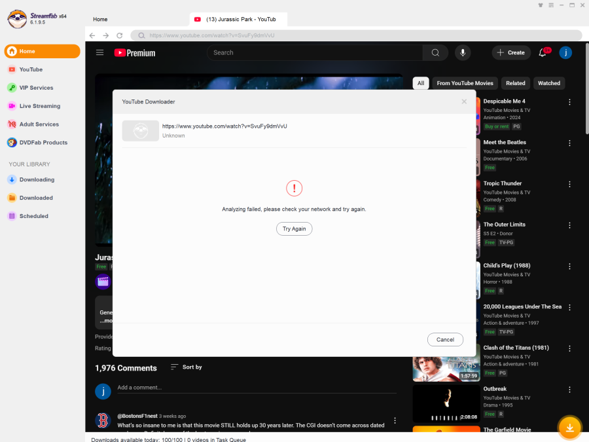Image resolution: width=589 pixels, height=442 pixels.
Task: Click Try Again in the dialog
Action: (294, 229)
